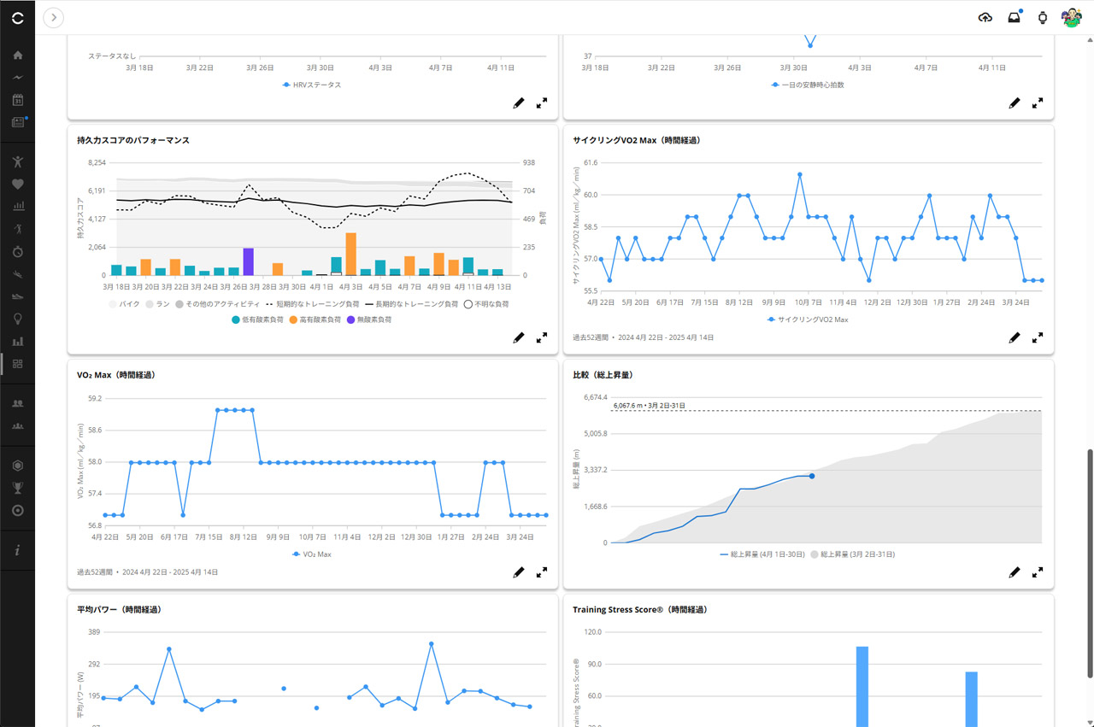Click the 平均パワー(時間経過) card title

point(119,609)
